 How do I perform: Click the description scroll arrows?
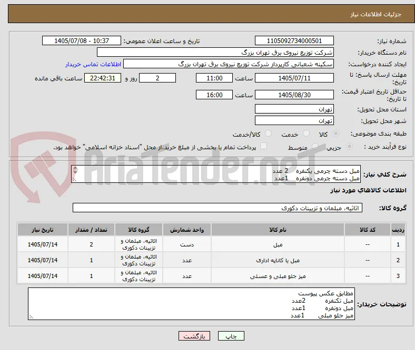coord(75,170)
